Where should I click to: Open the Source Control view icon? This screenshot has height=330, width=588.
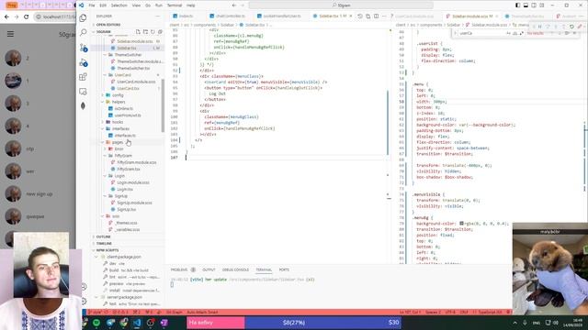(x=84, y=48)
